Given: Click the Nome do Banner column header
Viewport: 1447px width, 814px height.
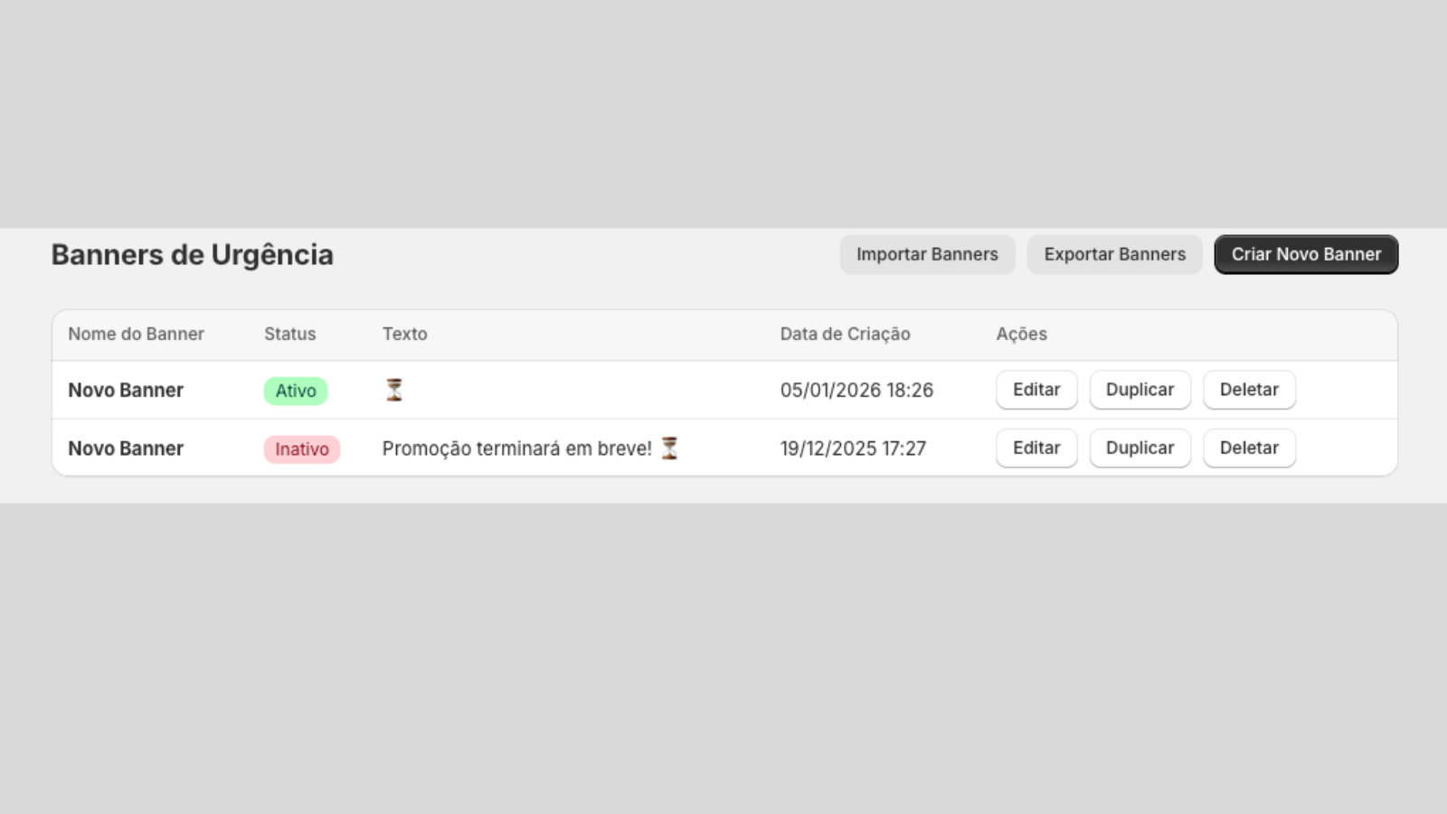Looking at the screenshot, I should [137, 334].
